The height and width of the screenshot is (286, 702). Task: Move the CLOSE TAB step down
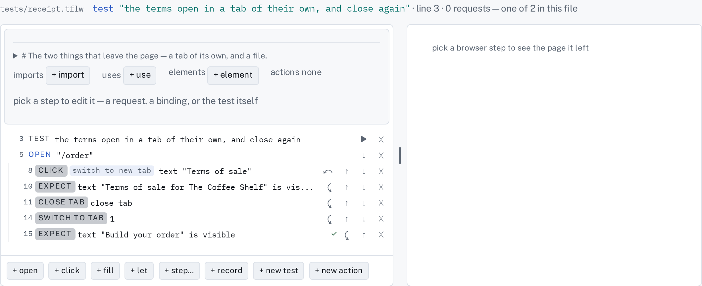[364, 203]
